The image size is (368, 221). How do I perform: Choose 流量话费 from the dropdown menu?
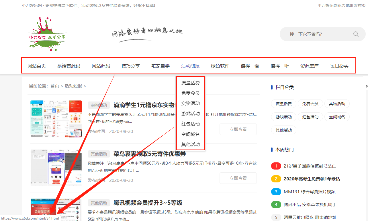coord(191,83)
